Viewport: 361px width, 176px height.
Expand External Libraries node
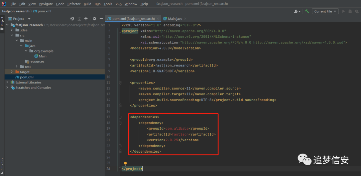pyautogui.click(x=7, y=82)
